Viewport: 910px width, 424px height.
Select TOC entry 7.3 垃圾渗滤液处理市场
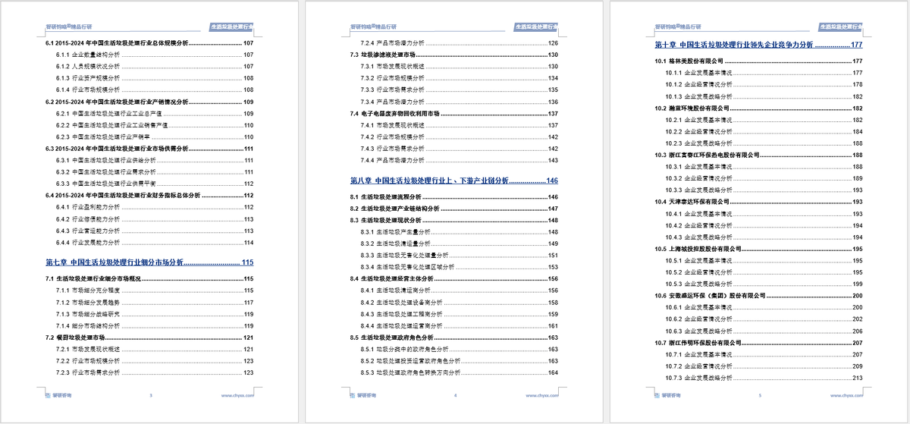[x=454, y=55]
